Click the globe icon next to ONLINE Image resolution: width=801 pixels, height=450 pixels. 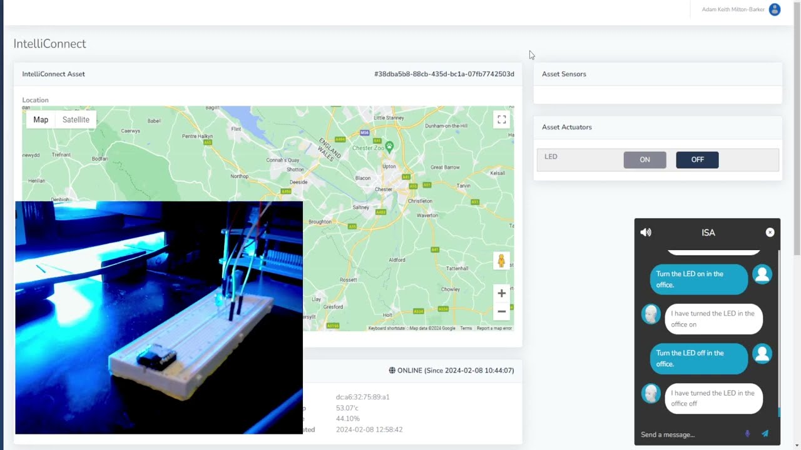(x=392, y=371)
